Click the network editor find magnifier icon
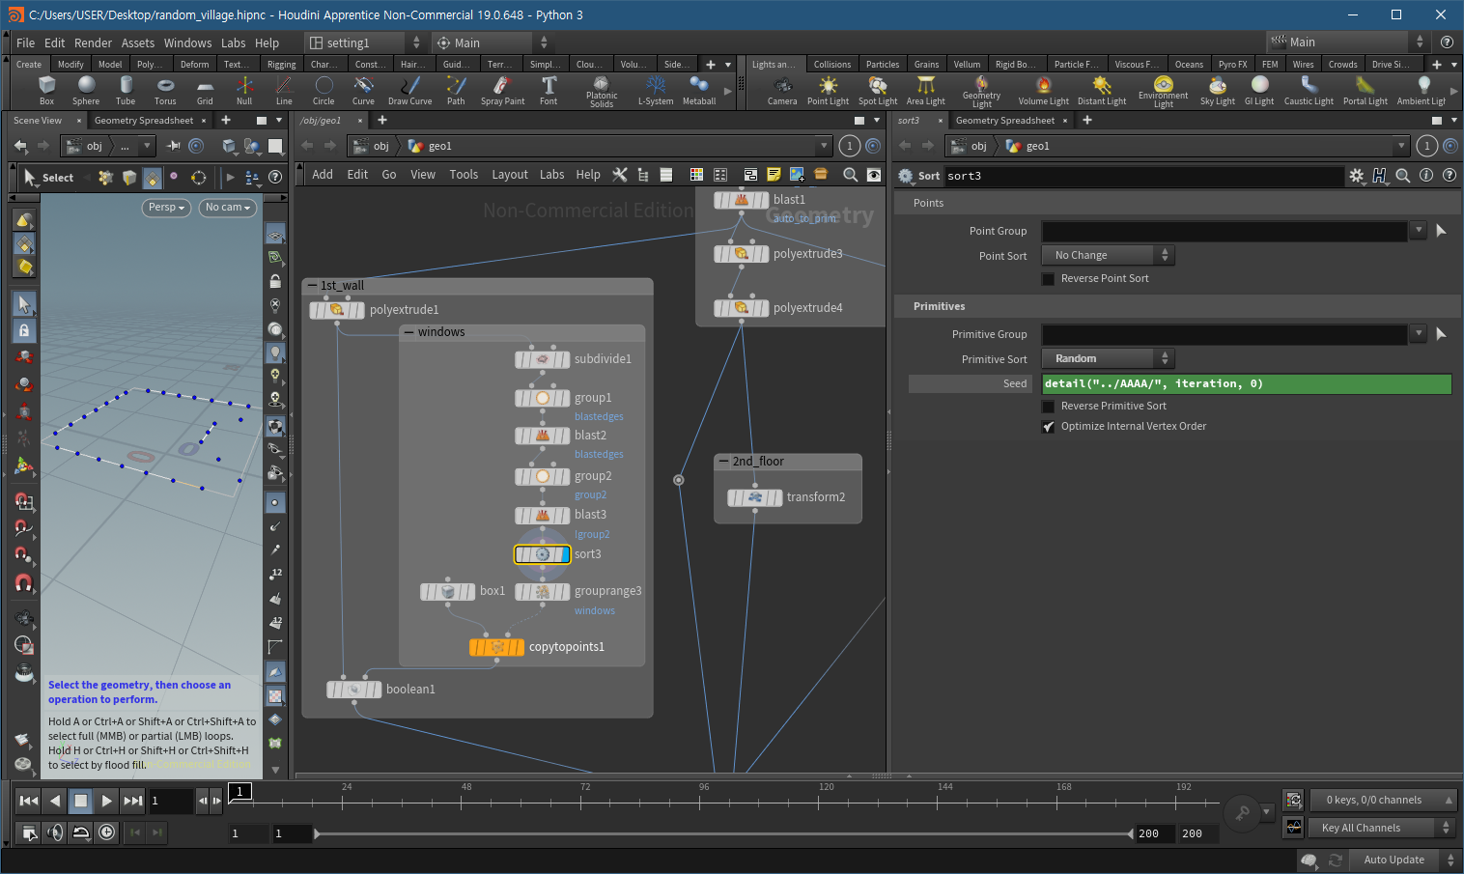The height and width of the screenshot is (874, 1464). [850, 175]
